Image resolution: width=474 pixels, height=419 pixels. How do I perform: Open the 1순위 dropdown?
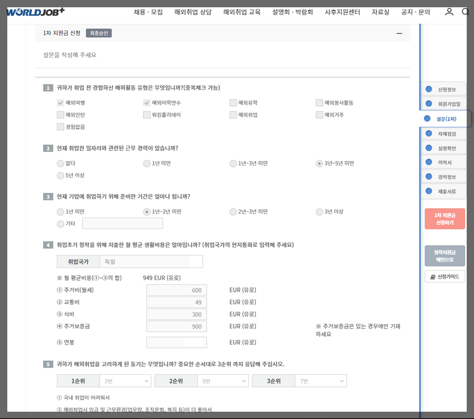point(125,381)
